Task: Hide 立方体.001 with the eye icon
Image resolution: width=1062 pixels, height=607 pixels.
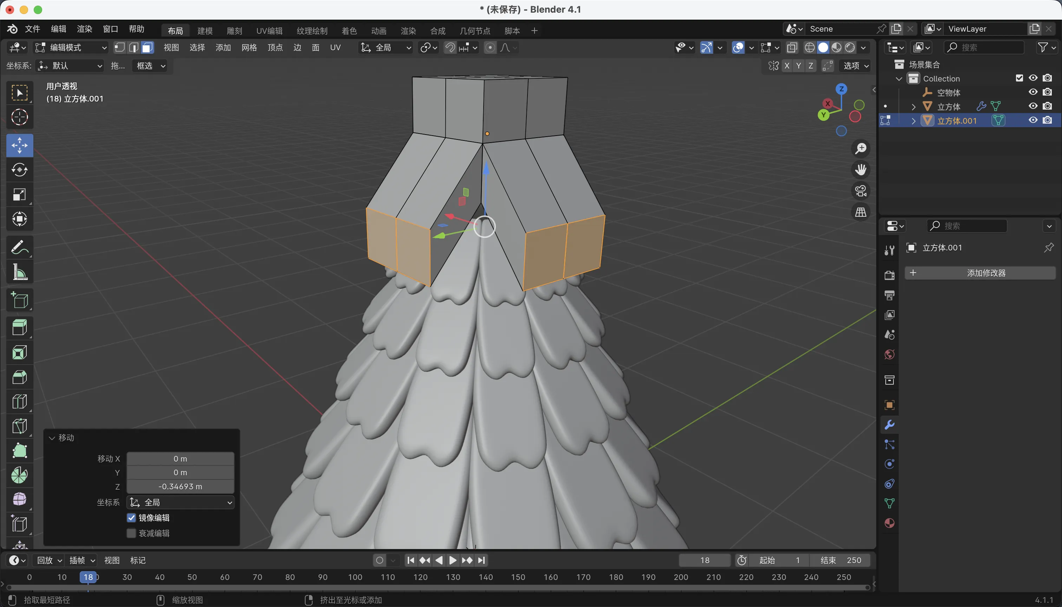Action: click(x=1033, y=120)
